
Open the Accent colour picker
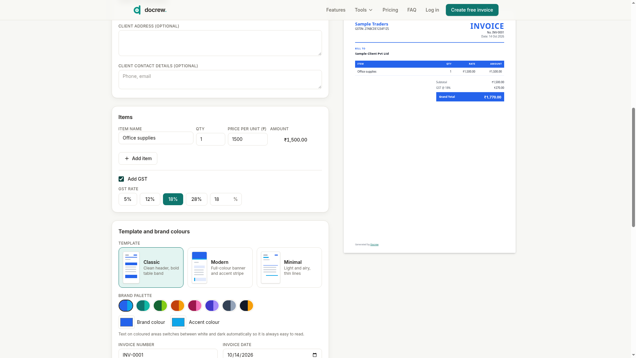178,322
